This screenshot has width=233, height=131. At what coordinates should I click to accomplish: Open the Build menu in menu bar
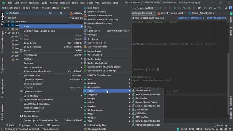75,3
